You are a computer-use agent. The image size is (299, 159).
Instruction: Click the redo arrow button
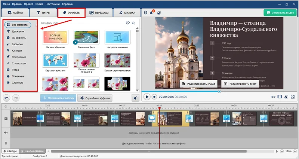coord(15,97)
